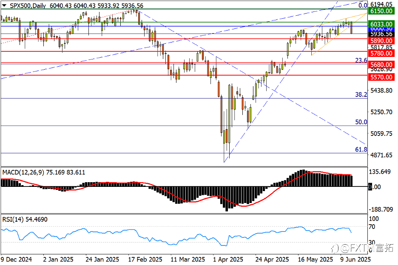Select the MACD zero level 0.00 label

click(x=374, y=187)
